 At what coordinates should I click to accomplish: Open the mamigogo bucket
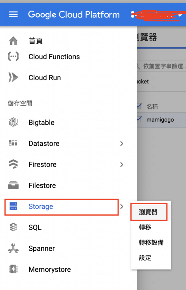[x=160, y=120]
